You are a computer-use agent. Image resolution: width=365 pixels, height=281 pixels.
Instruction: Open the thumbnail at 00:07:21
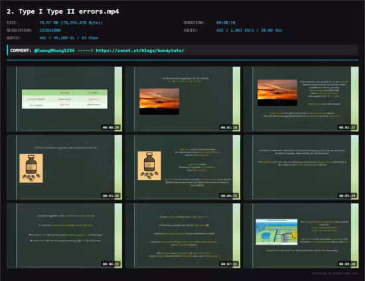[183, 236]
